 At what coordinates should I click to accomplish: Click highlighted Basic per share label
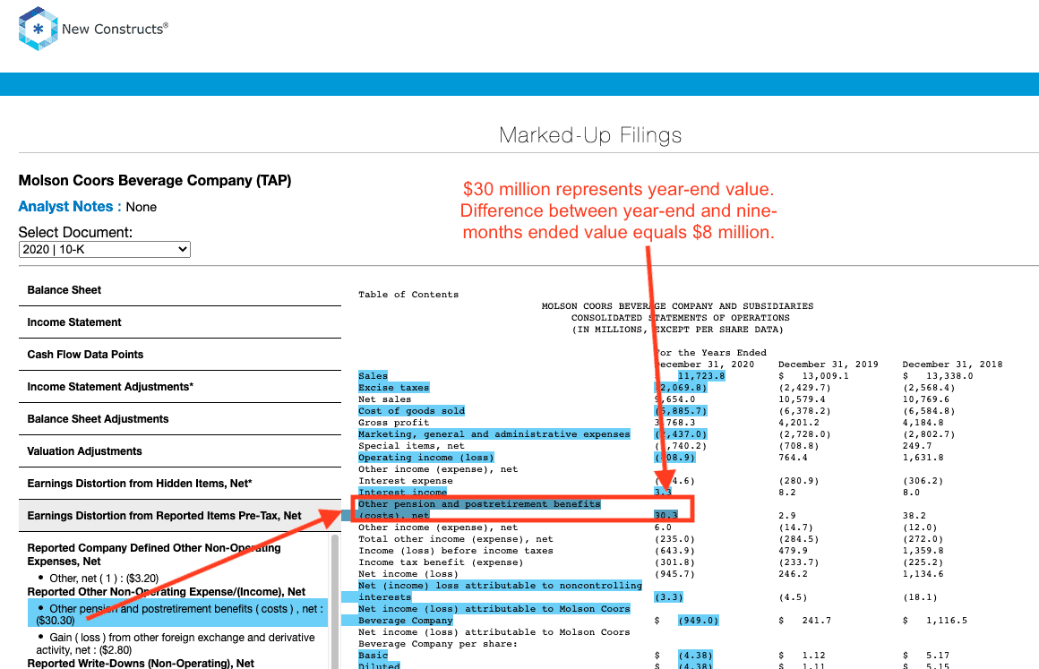[374, 655]
